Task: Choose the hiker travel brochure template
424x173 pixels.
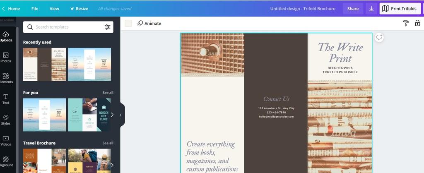Action: (x=89, y=161)
